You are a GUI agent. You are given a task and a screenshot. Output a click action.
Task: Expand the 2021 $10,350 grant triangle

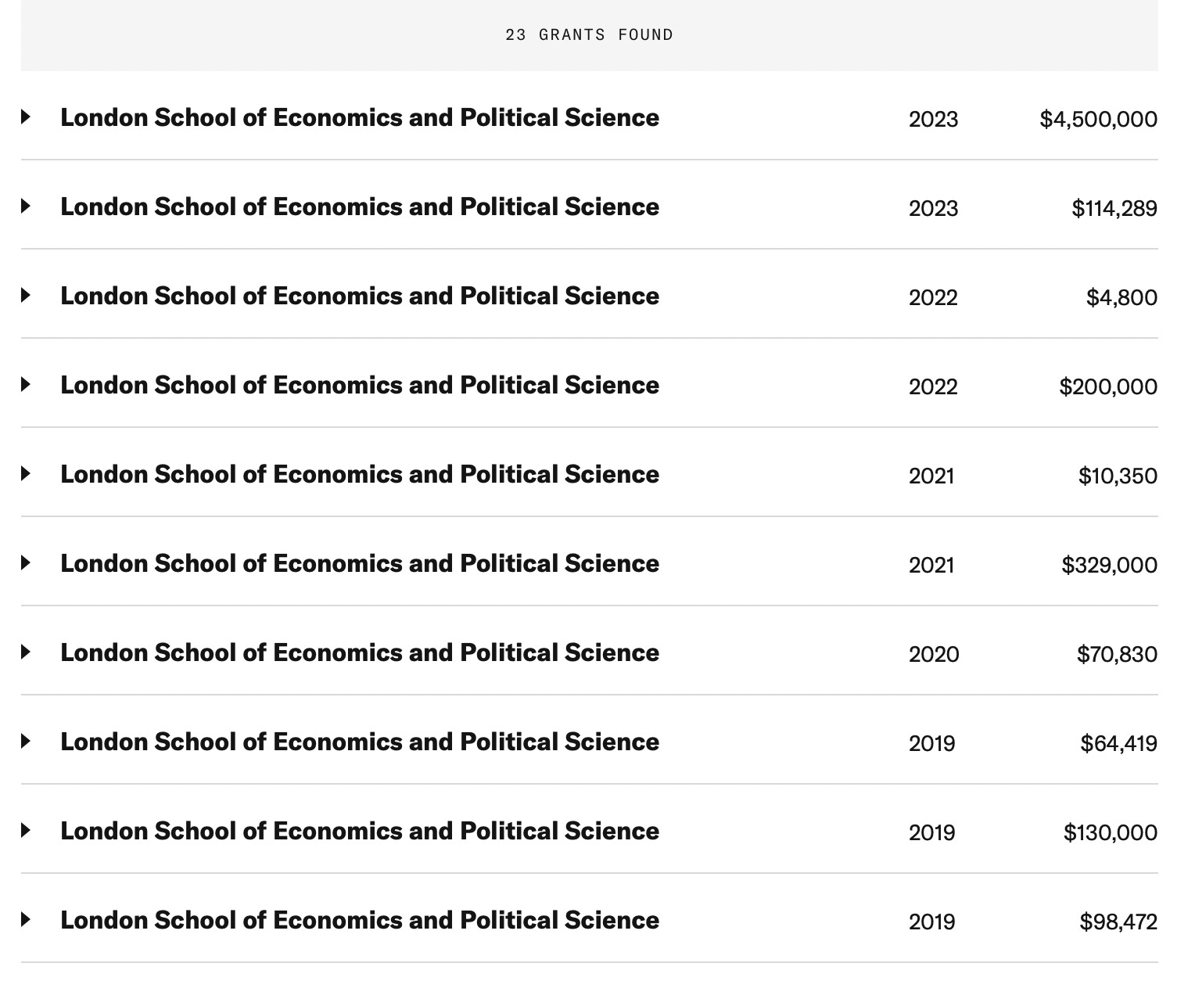click(26, 474)
